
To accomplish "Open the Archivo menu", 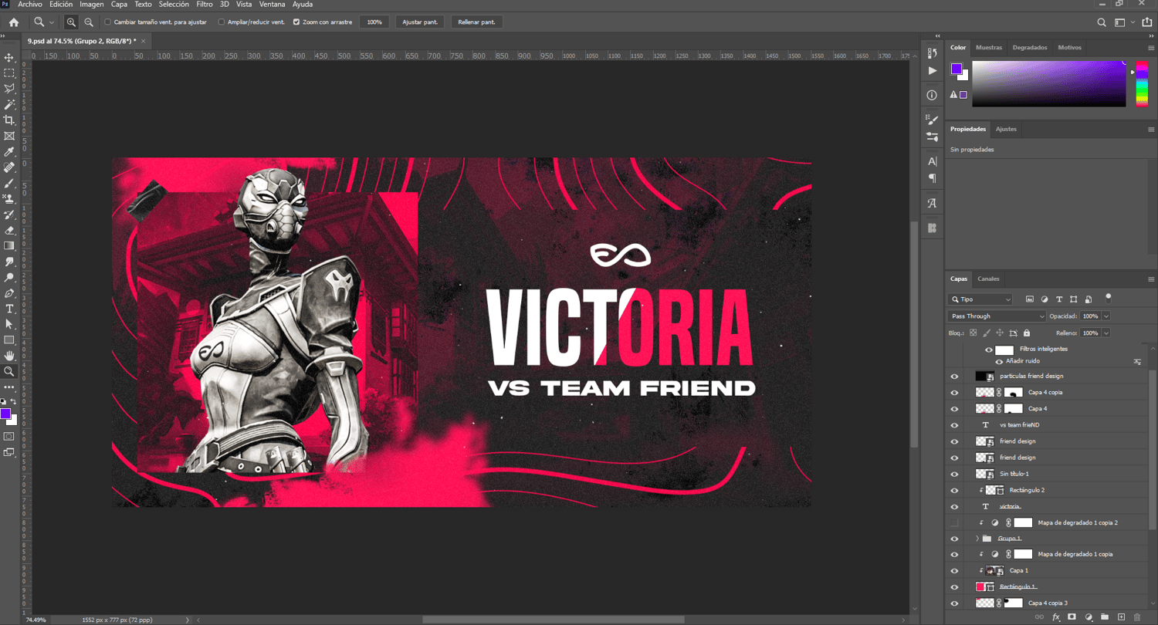I will [x=30, y=5].
